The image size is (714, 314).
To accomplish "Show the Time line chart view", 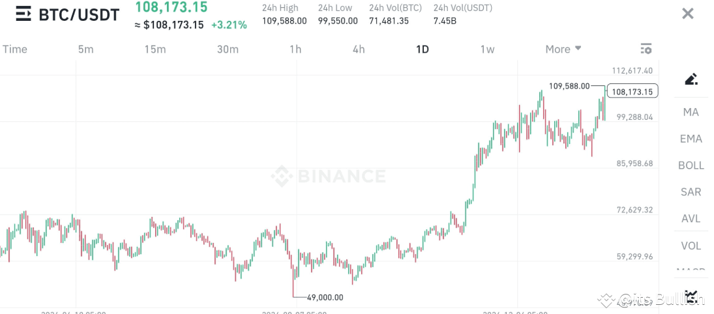I will coord(14,49).
